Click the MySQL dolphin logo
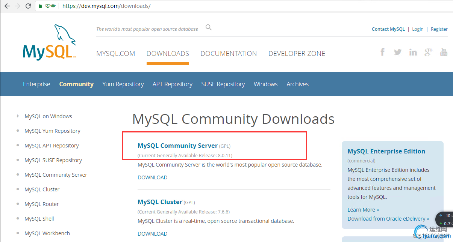The image size is (453, 242). (50, 42)
